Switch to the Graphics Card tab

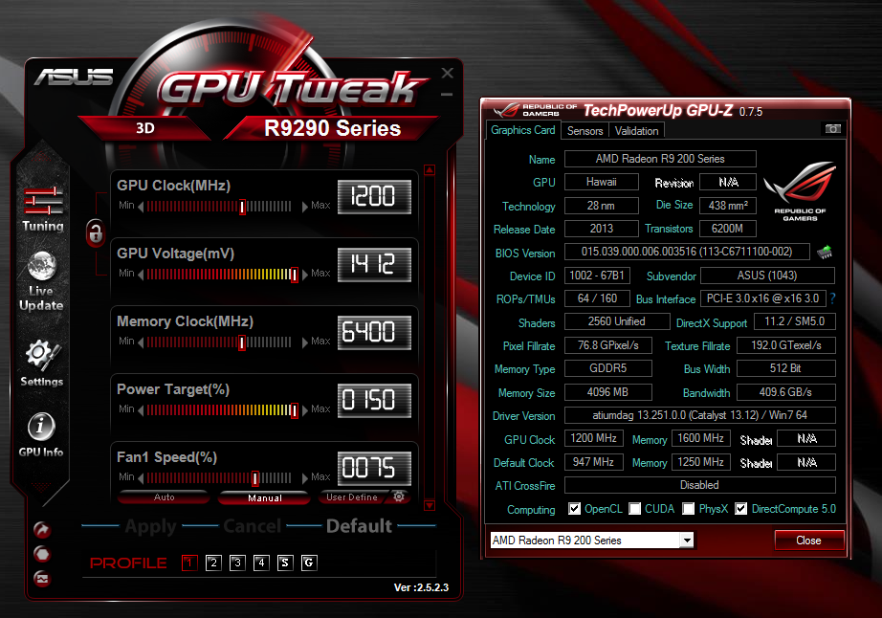pos(522,130)
